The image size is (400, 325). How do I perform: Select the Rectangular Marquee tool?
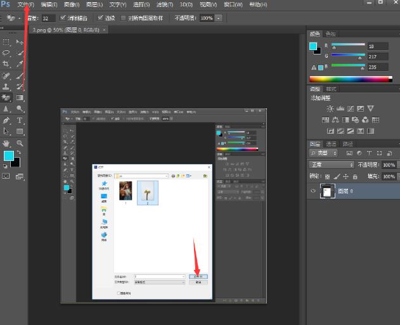coord(6,42)
